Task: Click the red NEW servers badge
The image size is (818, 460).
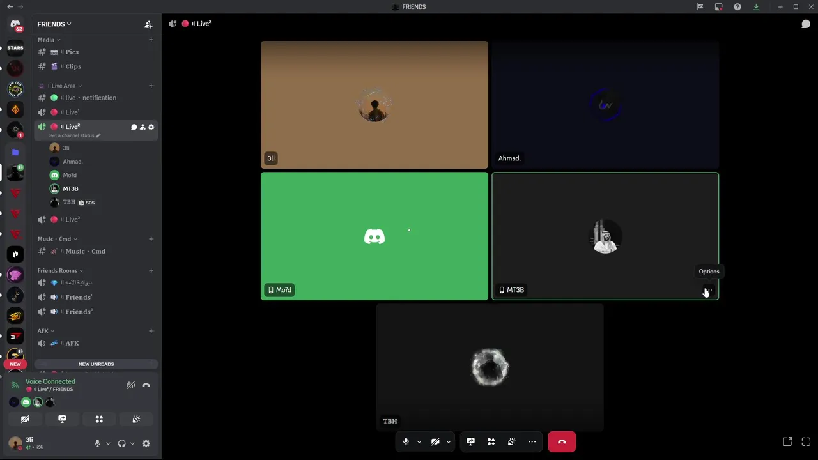Action: (x=15, y=364)
